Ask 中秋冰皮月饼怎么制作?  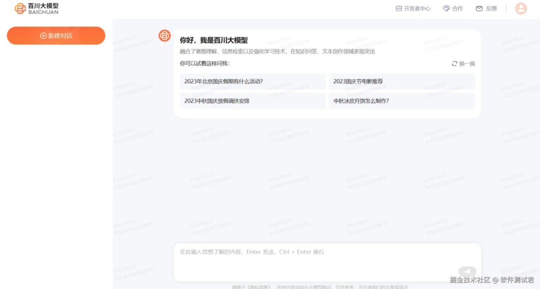(x=402, y=101)
